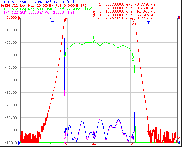Click marker 3 readout showing -61.862 dB
The height and width of the screenshot is (147, 182).
point(145,11)
